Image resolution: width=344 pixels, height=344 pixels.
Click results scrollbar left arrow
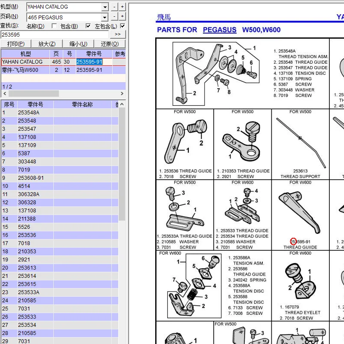(5, 93)
